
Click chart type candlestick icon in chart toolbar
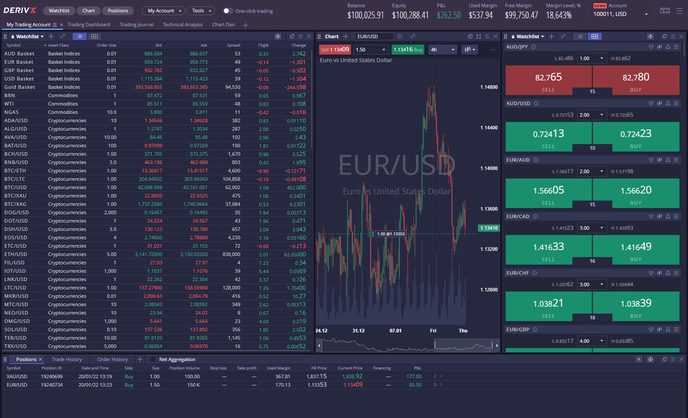click(x=469, y=50)
